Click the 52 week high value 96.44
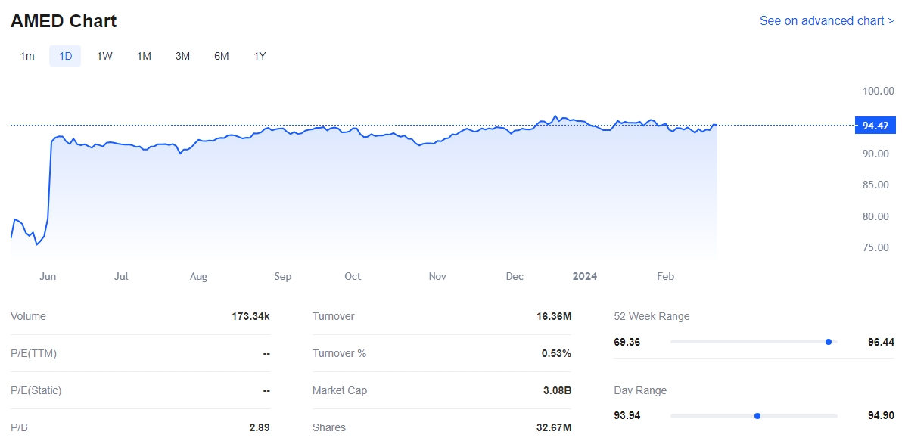The image size is (905, 447). [x=881, y=342]
